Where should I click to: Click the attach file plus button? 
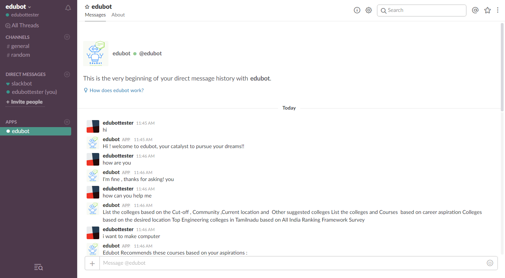click(x=92, y=263)
